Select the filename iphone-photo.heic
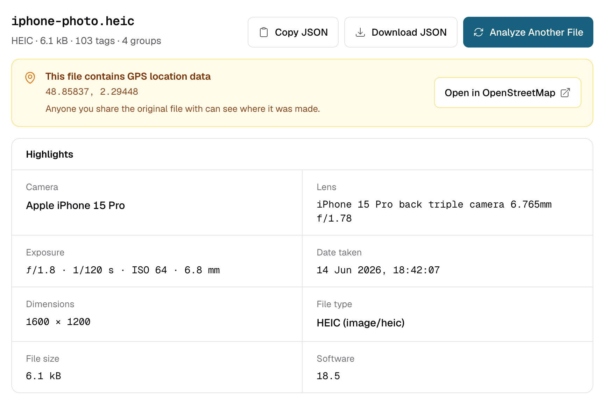 point(73,21)
